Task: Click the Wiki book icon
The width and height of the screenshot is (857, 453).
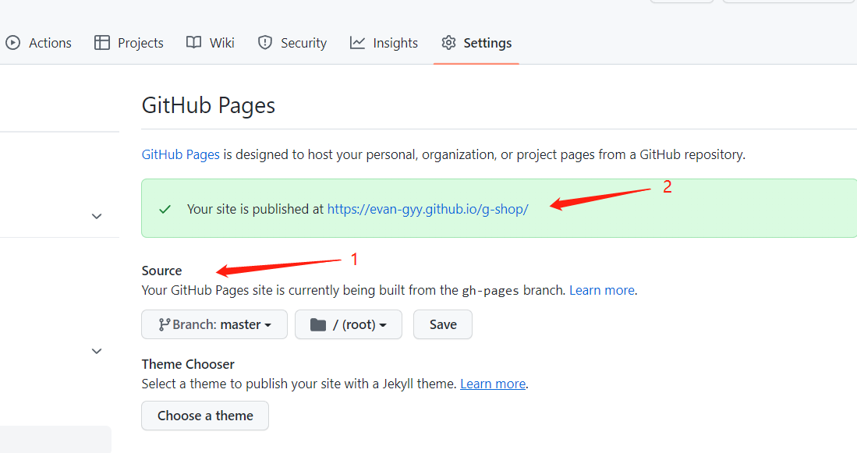Action: tap(193, 43)
